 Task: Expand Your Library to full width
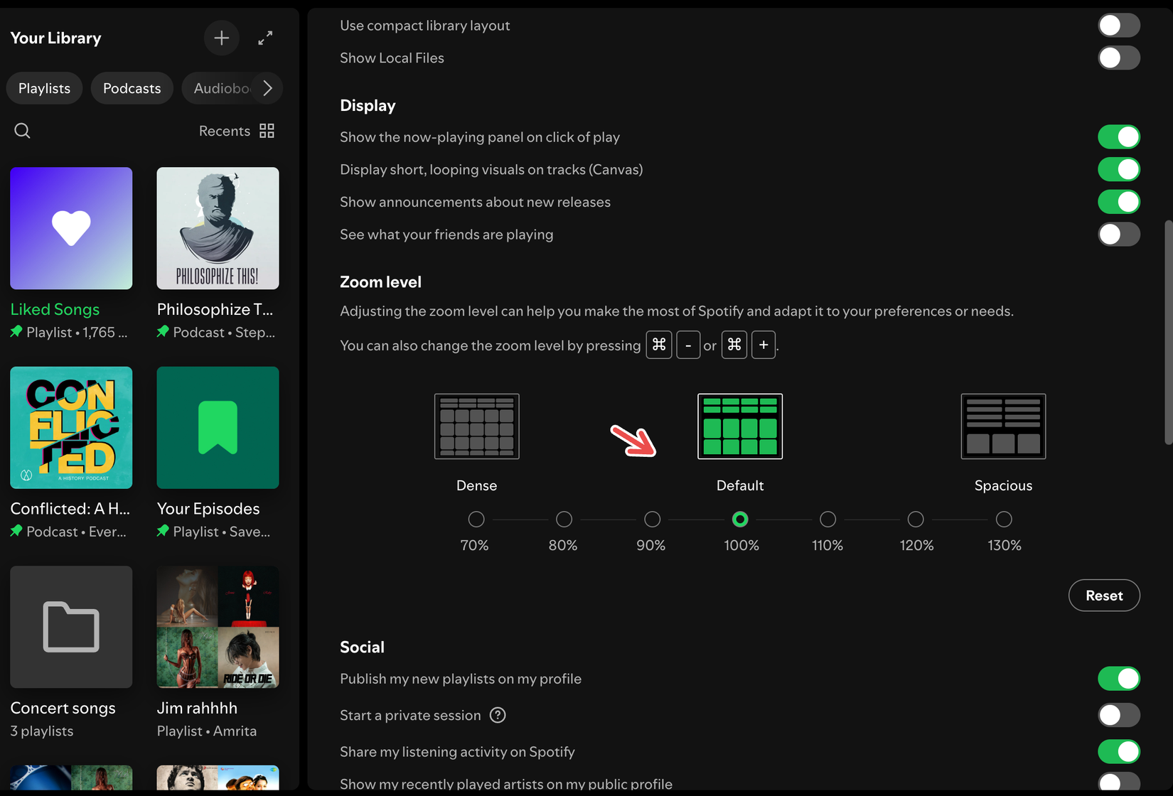click(265, 38)
